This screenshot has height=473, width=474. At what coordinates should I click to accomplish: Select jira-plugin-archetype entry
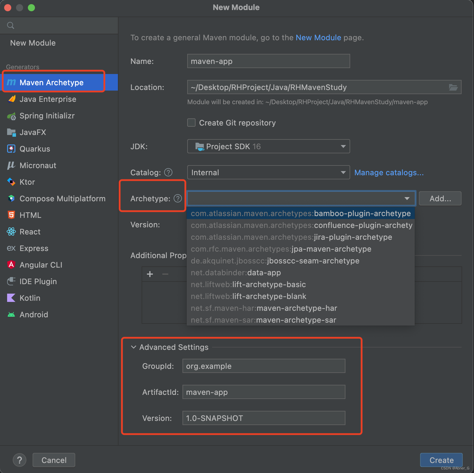[300, 237]
